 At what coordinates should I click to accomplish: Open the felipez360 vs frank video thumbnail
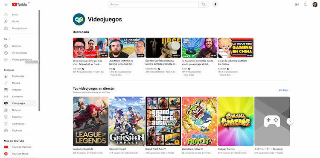point(90,47)
